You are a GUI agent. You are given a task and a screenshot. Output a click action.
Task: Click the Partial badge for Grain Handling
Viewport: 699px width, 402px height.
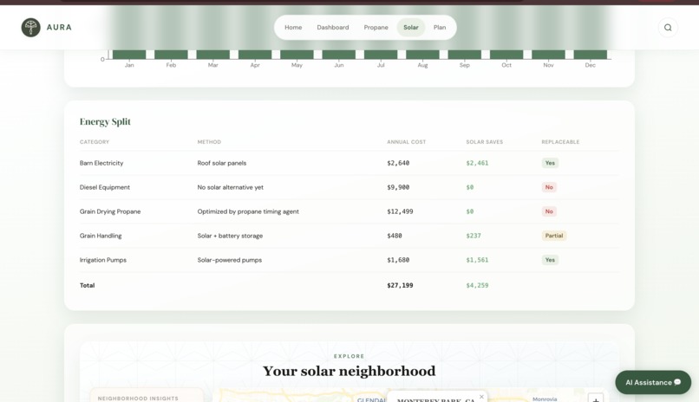554,236
